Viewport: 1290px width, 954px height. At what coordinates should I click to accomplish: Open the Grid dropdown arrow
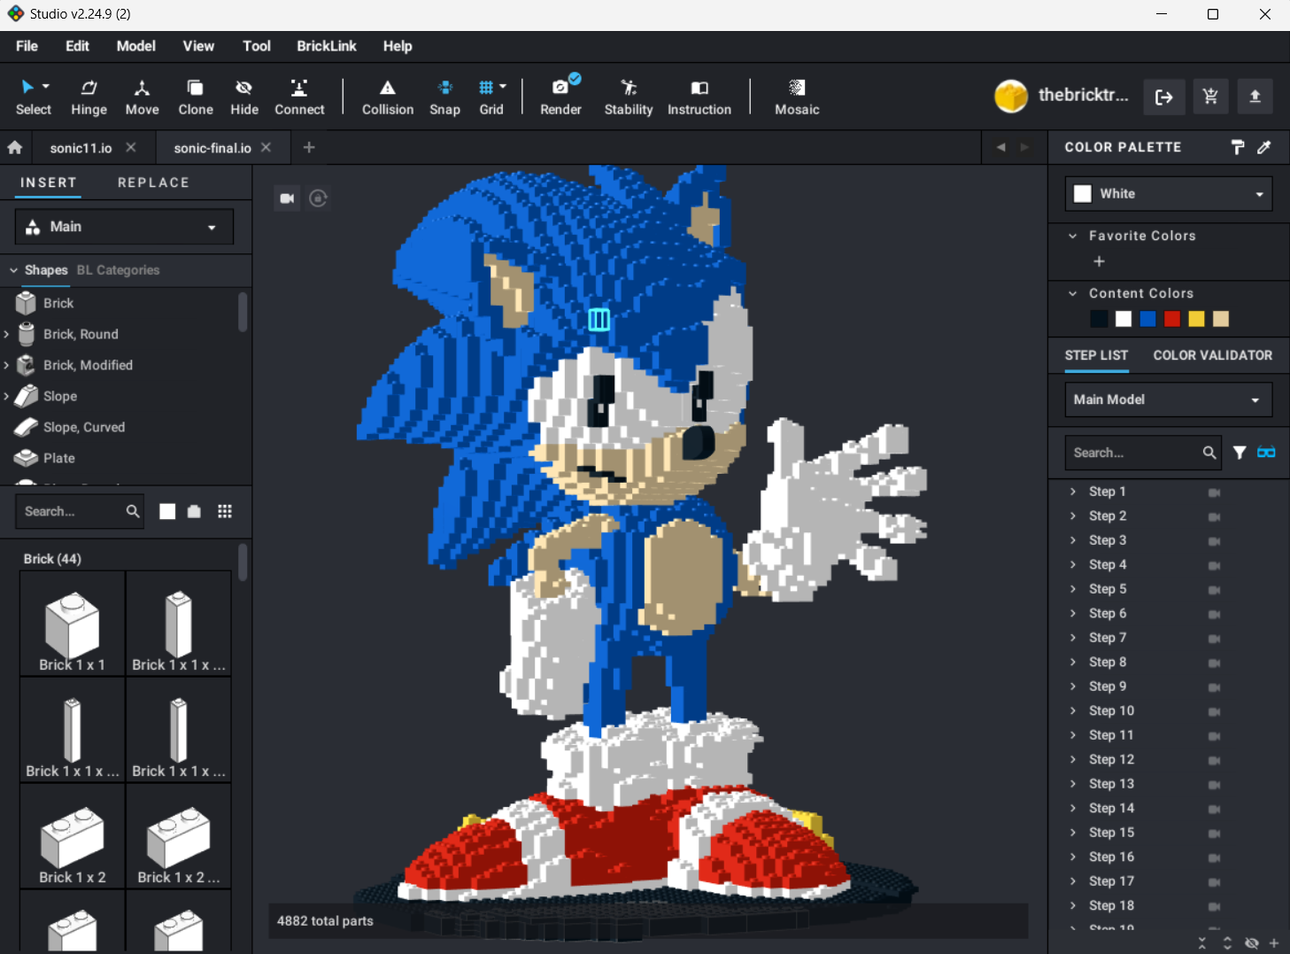click(503, 87)
